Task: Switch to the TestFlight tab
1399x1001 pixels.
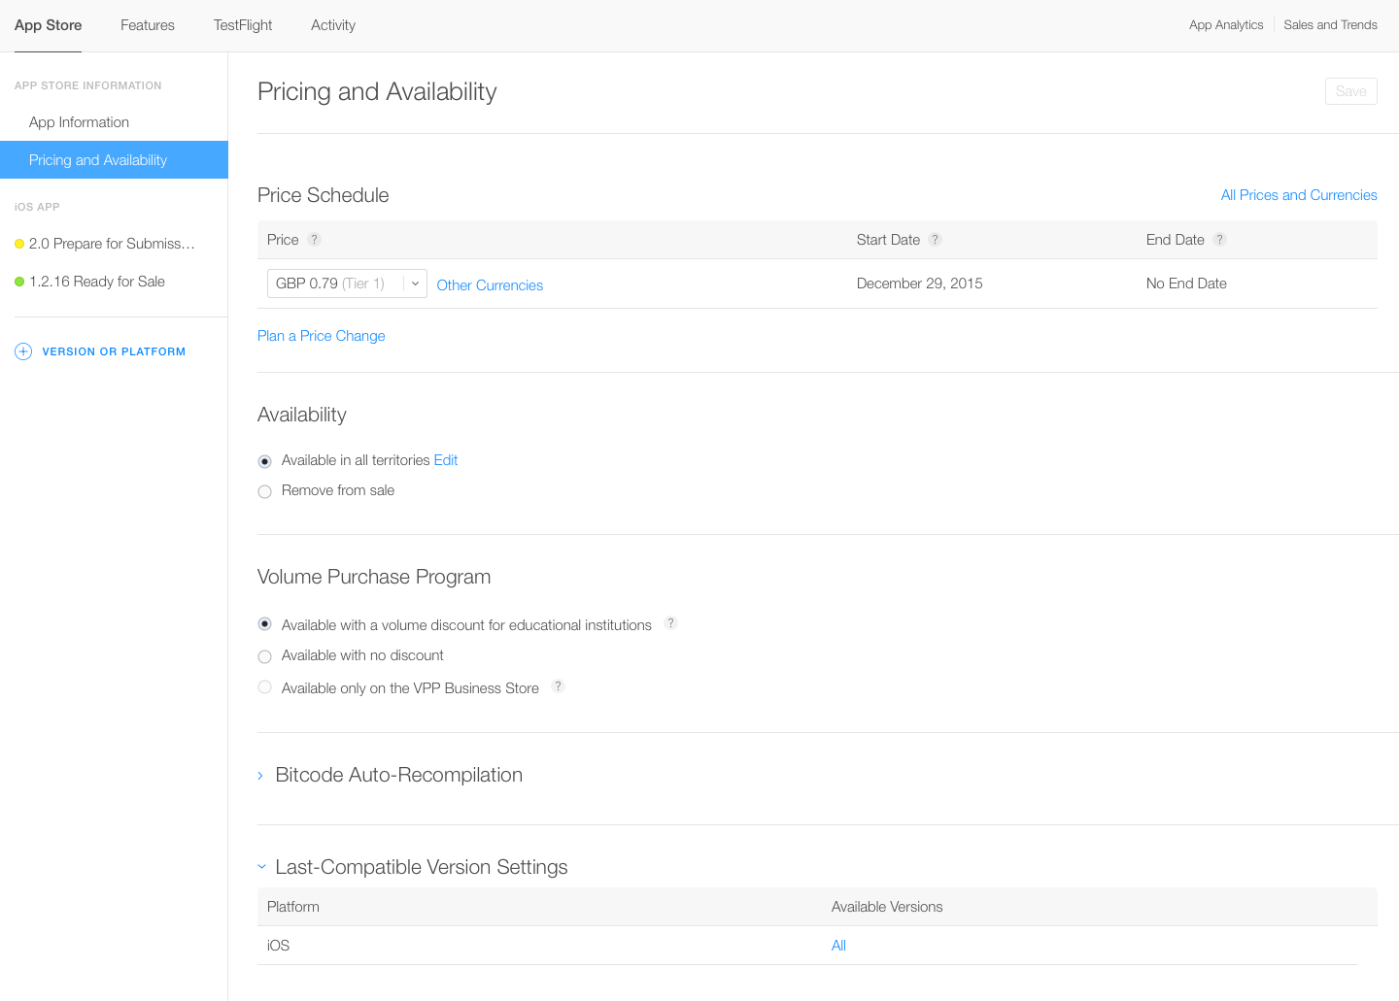Action: pos(243,25)
